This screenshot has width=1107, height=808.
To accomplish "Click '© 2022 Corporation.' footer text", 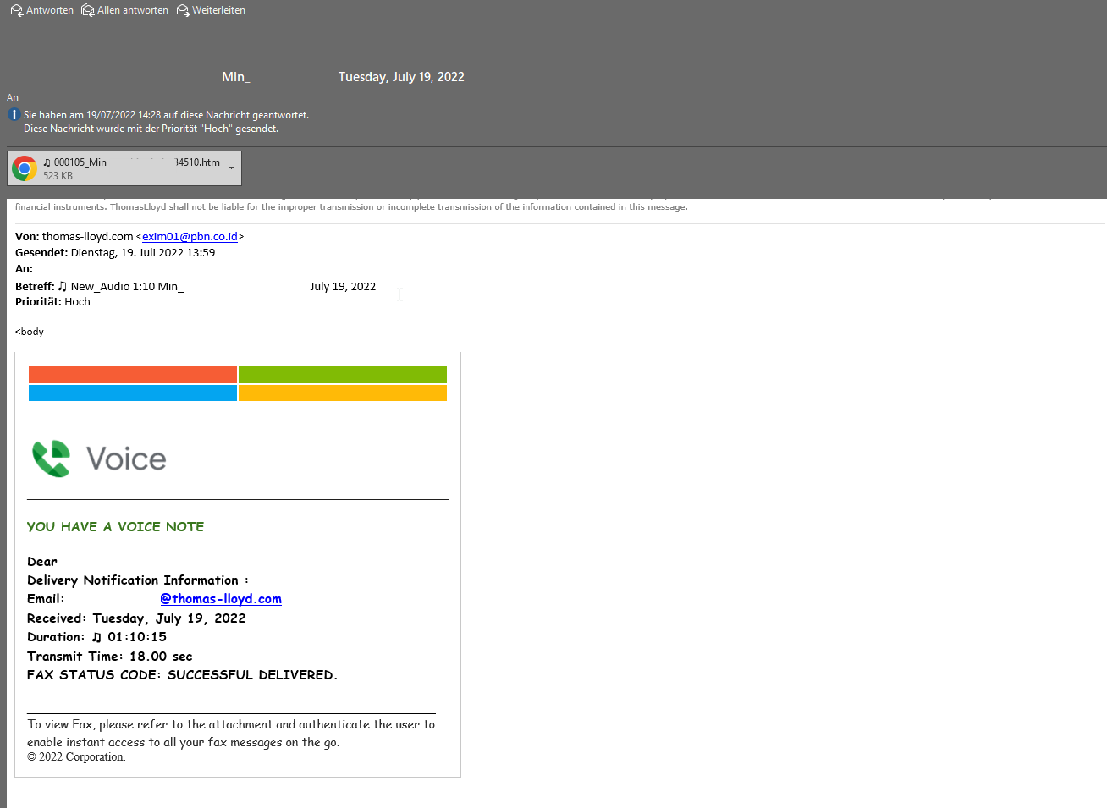I will 76,757.
